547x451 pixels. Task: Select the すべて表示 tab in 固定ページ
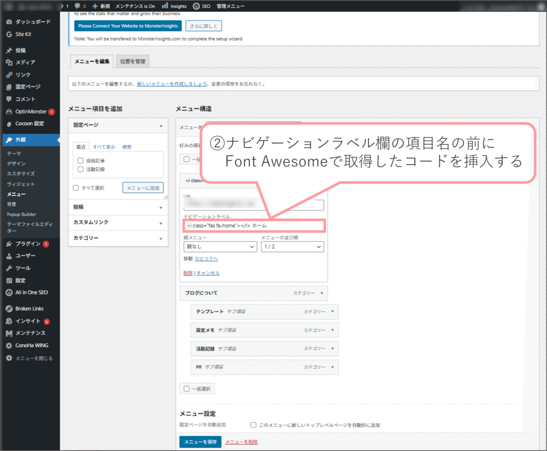pyautogui.click(x=104, y=147)
